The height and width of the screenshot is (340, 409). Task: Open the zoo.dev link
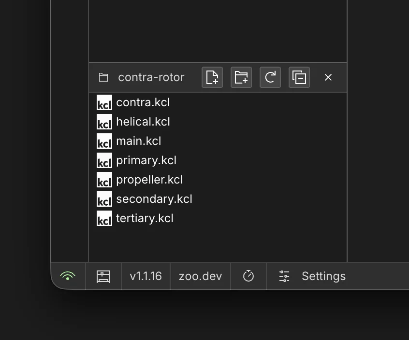[x=200, y=276]
